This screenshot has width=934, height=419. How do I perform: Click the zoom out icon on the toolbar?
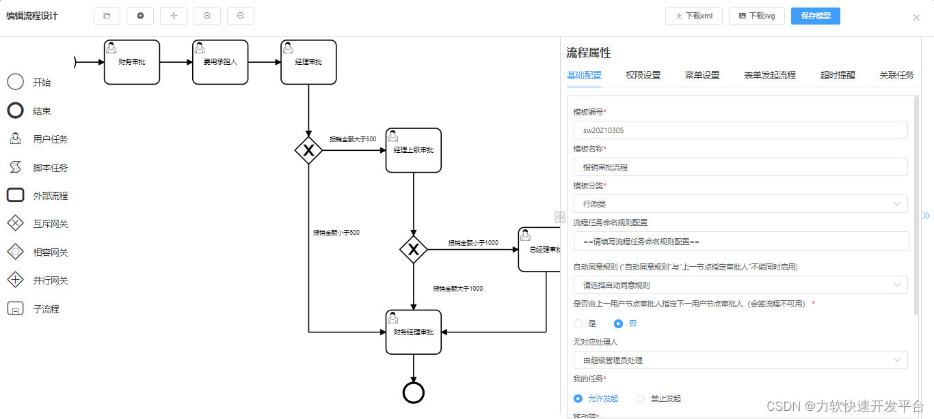[241, 15]
